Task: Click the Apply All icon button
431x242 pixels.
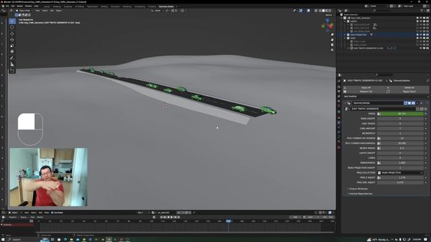Action: (x=366, y=87)
